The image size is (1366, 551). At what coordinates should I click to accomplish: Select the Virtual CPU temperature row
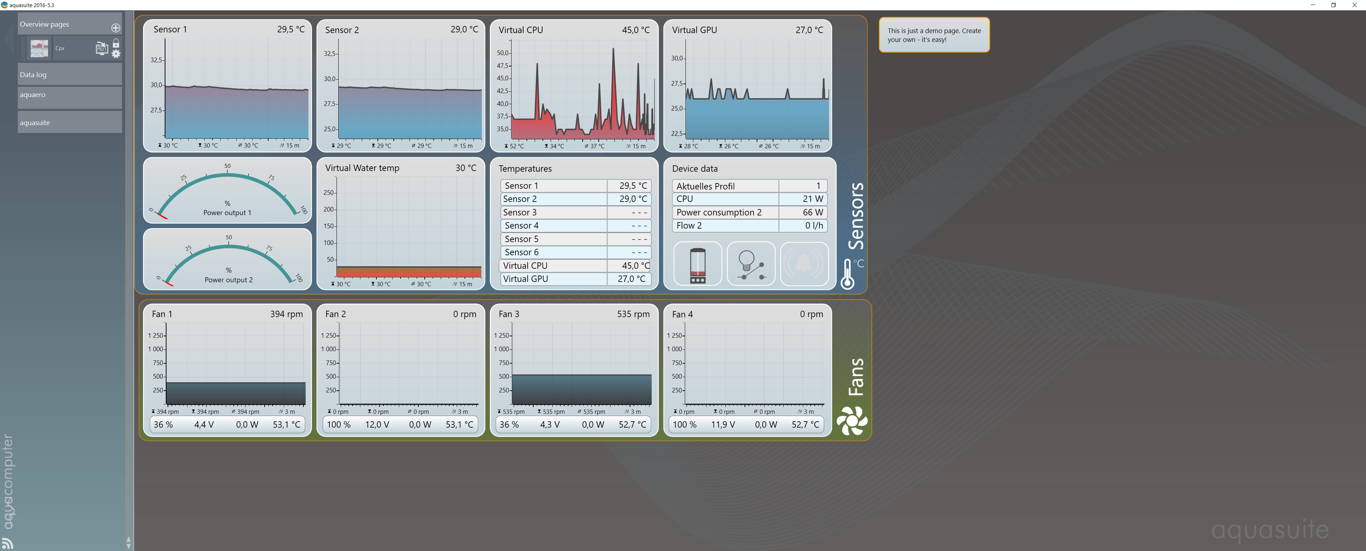tap(575, 266)
